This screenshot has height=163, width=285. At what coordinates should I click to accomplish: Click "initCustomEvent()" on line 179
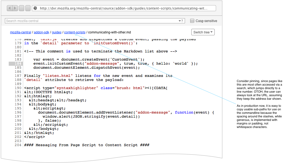(113, 43)
